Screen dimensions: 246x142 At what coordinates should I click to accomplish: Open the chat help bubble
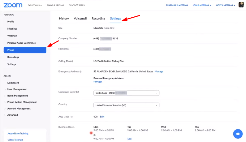coord(238,134)
